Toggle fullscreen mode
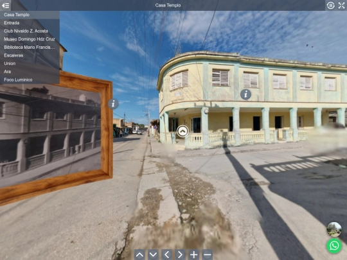The image size is (347, 260). click(x=341, y=5)
